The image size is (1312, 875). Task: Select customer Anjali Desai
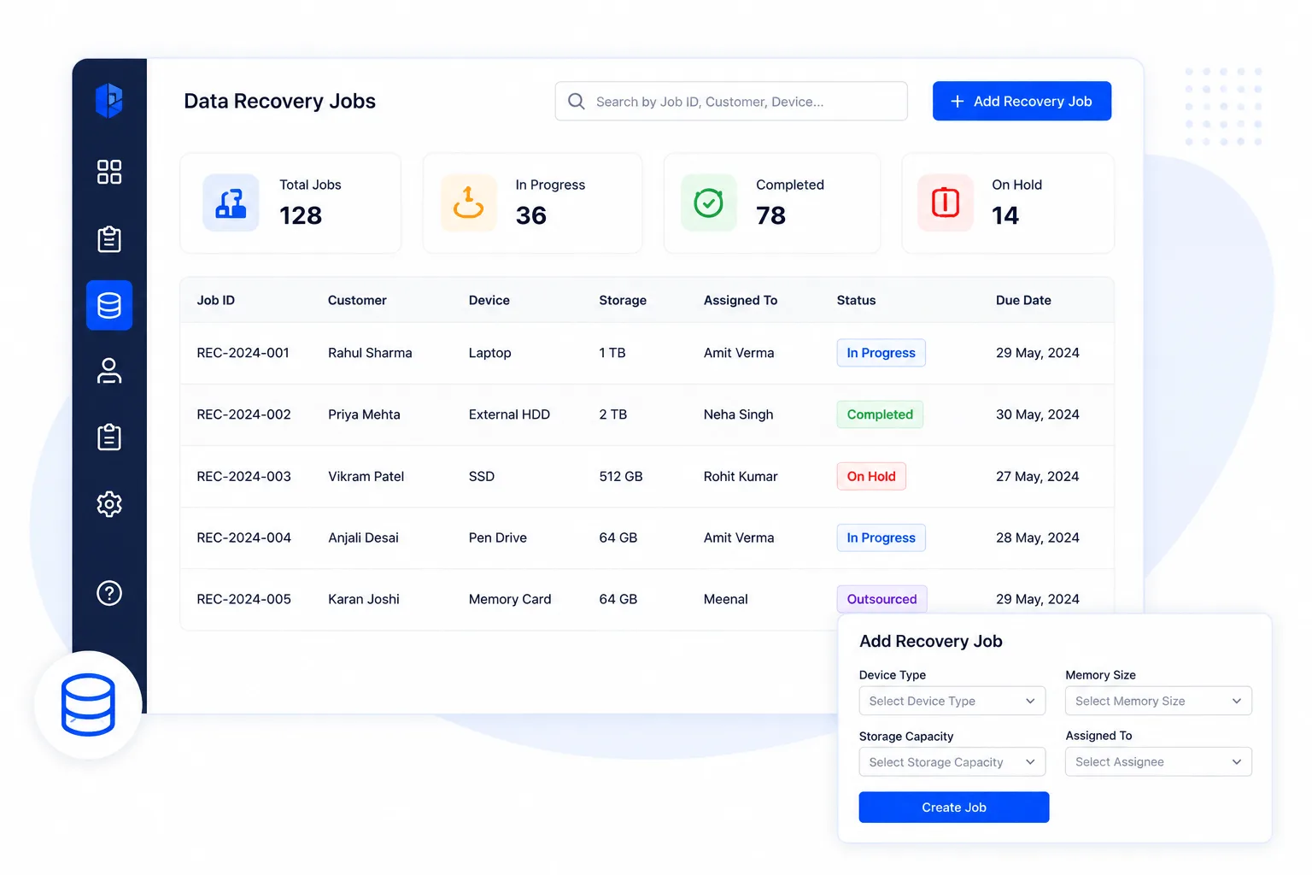pyautogui.click(x=364, y=537)
